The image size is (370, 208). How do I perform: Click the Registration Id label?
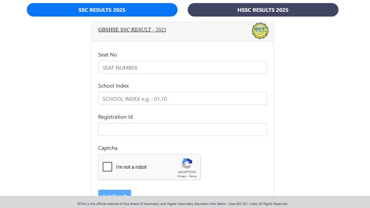pyautogui.click(x=115, y=117)
